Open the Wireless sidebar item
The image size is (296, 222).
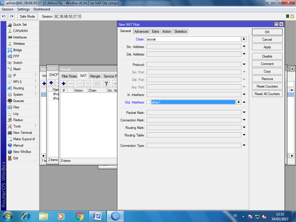[x=16, y=44]
